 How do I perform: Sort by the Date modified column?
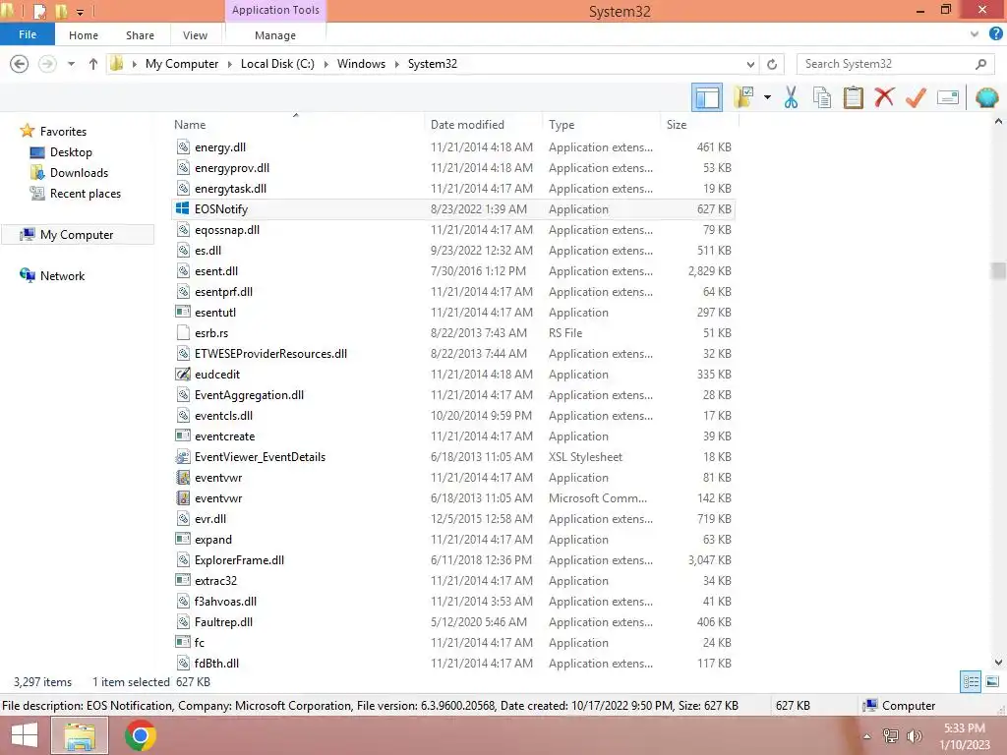483,125
